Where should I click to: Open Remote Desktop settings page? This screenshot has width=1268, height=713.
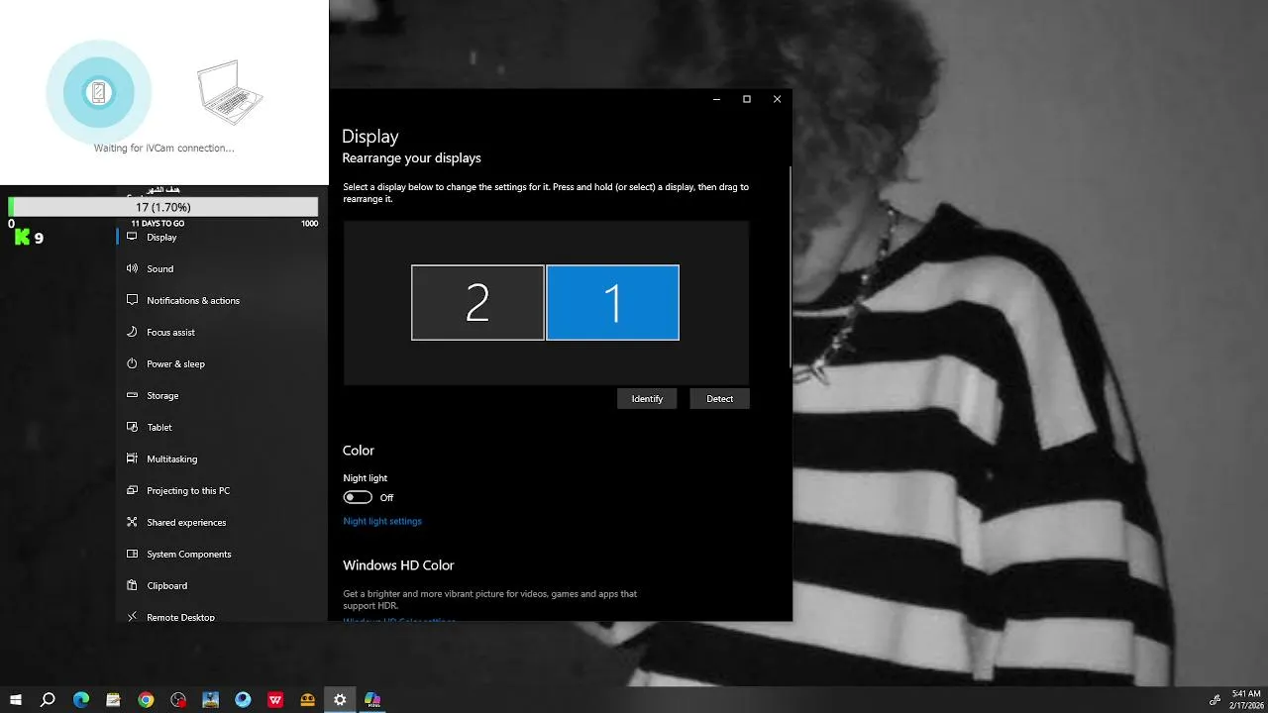click(222, 616)
